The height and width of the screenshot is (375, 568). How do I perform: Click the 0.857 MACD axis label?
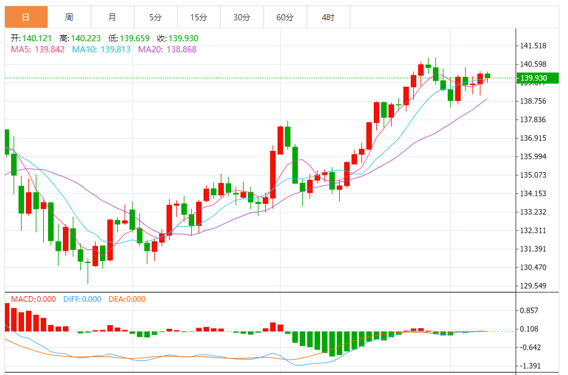(x=529, y=310)
